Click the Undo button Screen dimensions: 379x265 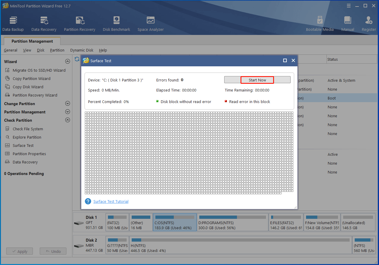[53, 251]
